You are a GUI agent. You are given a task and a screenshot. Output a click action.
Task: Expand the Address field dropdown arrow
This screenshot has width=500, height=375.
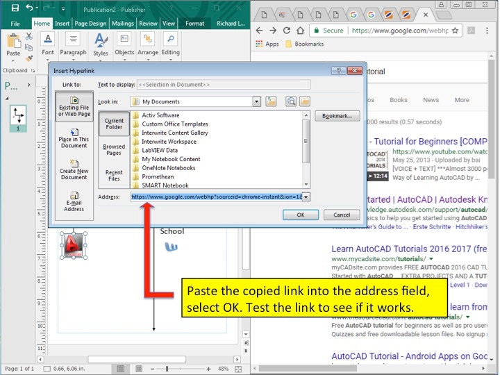pos(306,197)
